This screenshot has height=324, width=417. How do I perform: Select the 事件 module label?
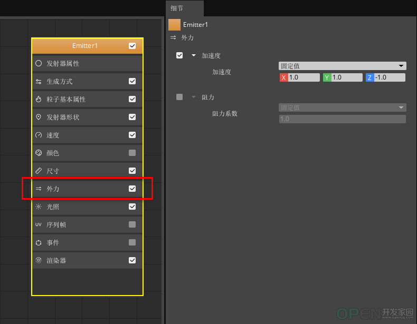pos(53,242)
